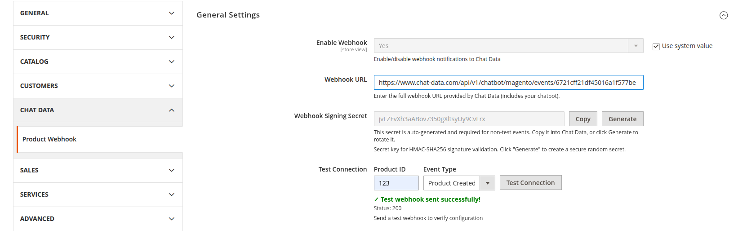738x238 pixels.
Task: Open the Product Webhook settings tab
Action: point(49,139)
